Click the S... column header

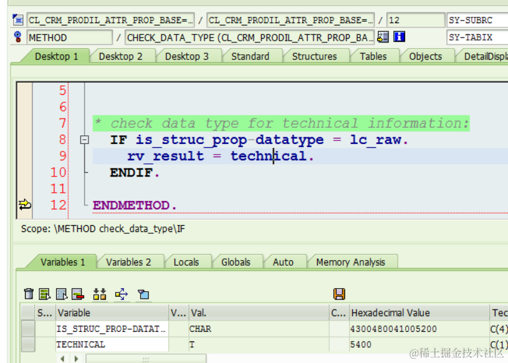pos(45,312)
